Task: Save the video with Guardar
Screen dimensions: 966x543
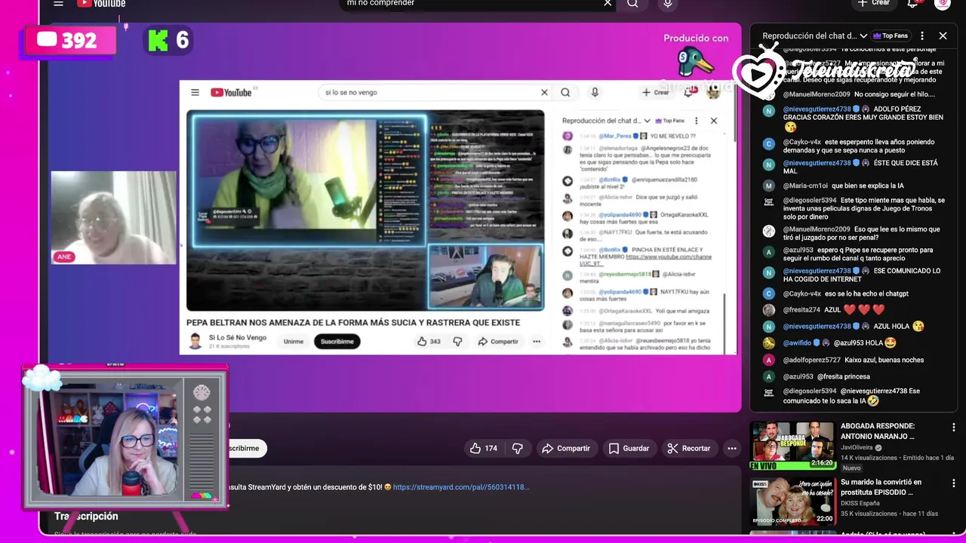Action: (x=629, y=448)
